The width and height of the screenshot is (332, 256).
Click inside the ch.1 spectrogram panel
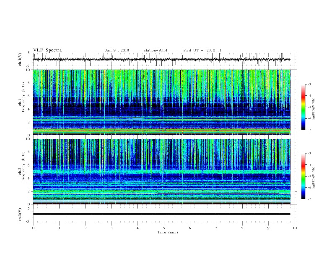(x=161, y=102)
